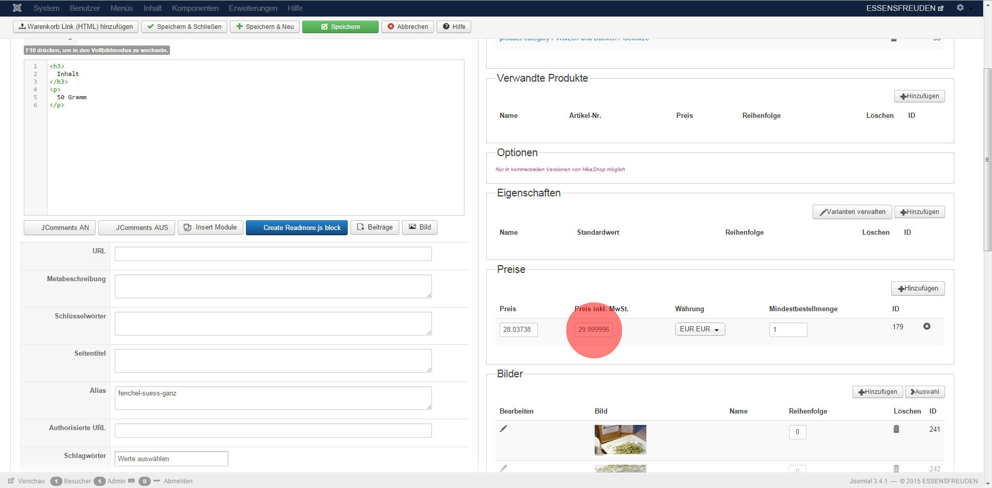
Task: Click the fennel product image thumbnail
Action: tap(620, 439)
